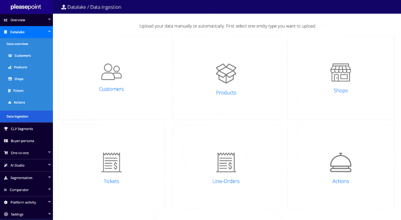401x220 pixels.
Task: Open the Customers submenu item
Action: tap(22, 55)
